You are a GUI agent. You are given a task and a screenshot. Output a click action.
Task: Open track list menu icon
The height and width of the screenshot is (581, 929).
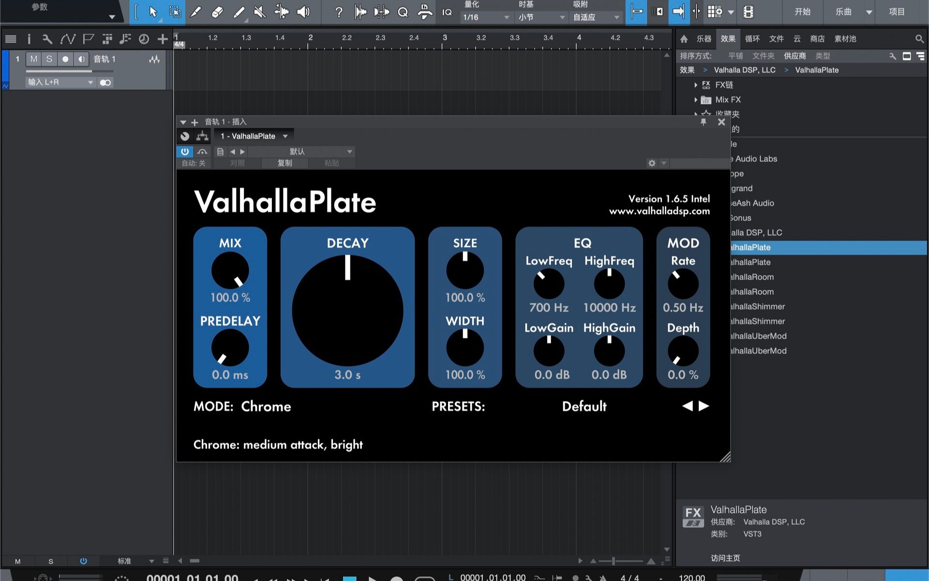(11, 39)
